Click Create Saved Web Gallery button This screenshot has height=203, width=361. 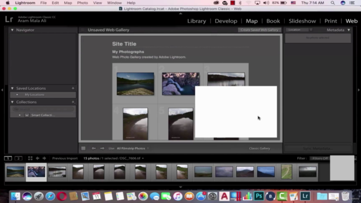259,30
